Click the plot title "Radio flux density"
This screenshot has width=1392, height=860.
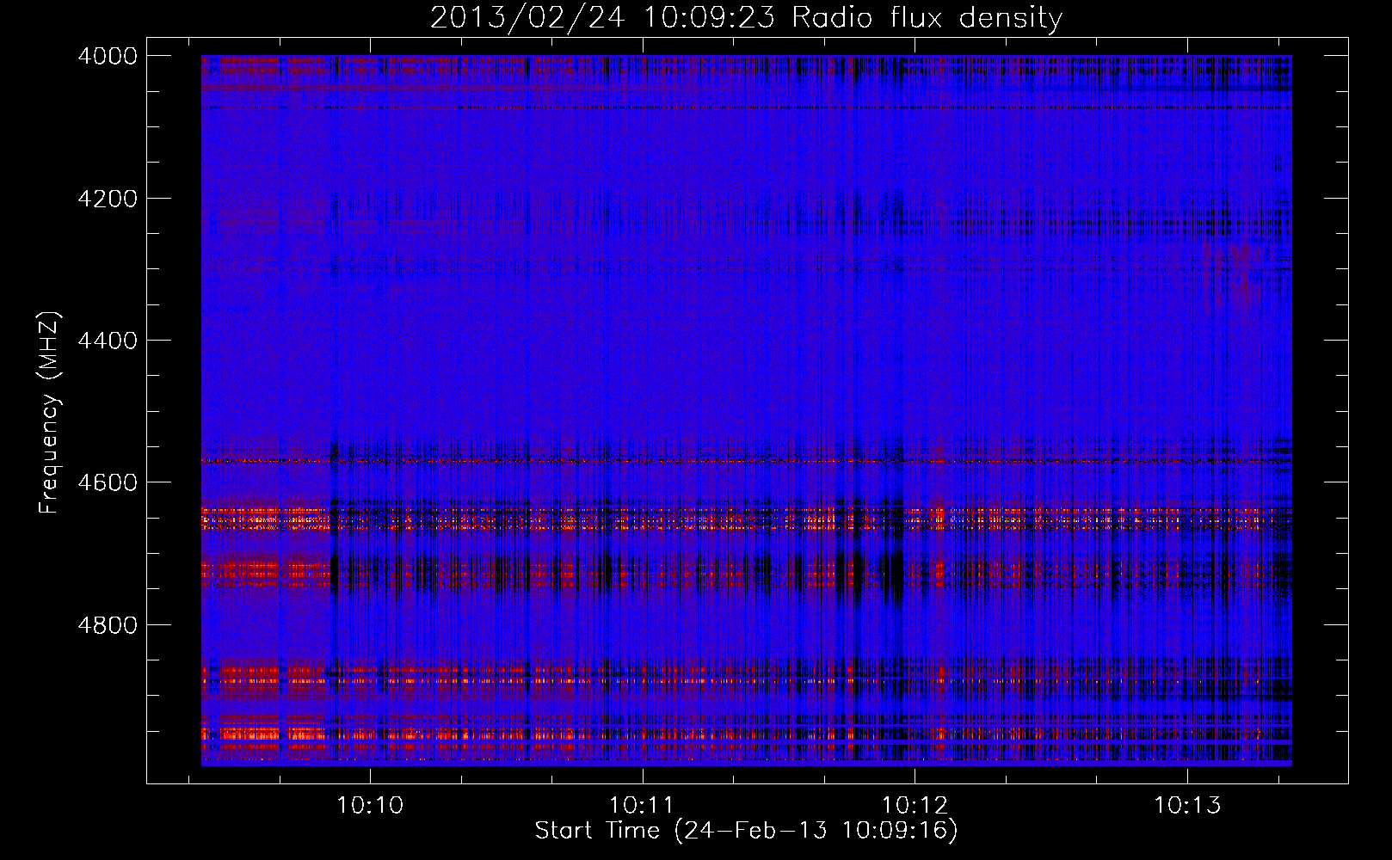pyautogui.click(x=927, y=18)
